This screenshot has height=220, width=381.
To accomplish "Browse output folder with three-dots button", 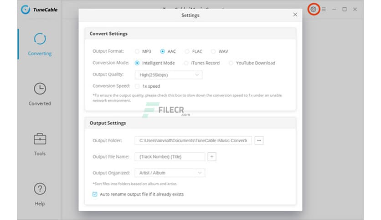I will (x=259, y=140).
